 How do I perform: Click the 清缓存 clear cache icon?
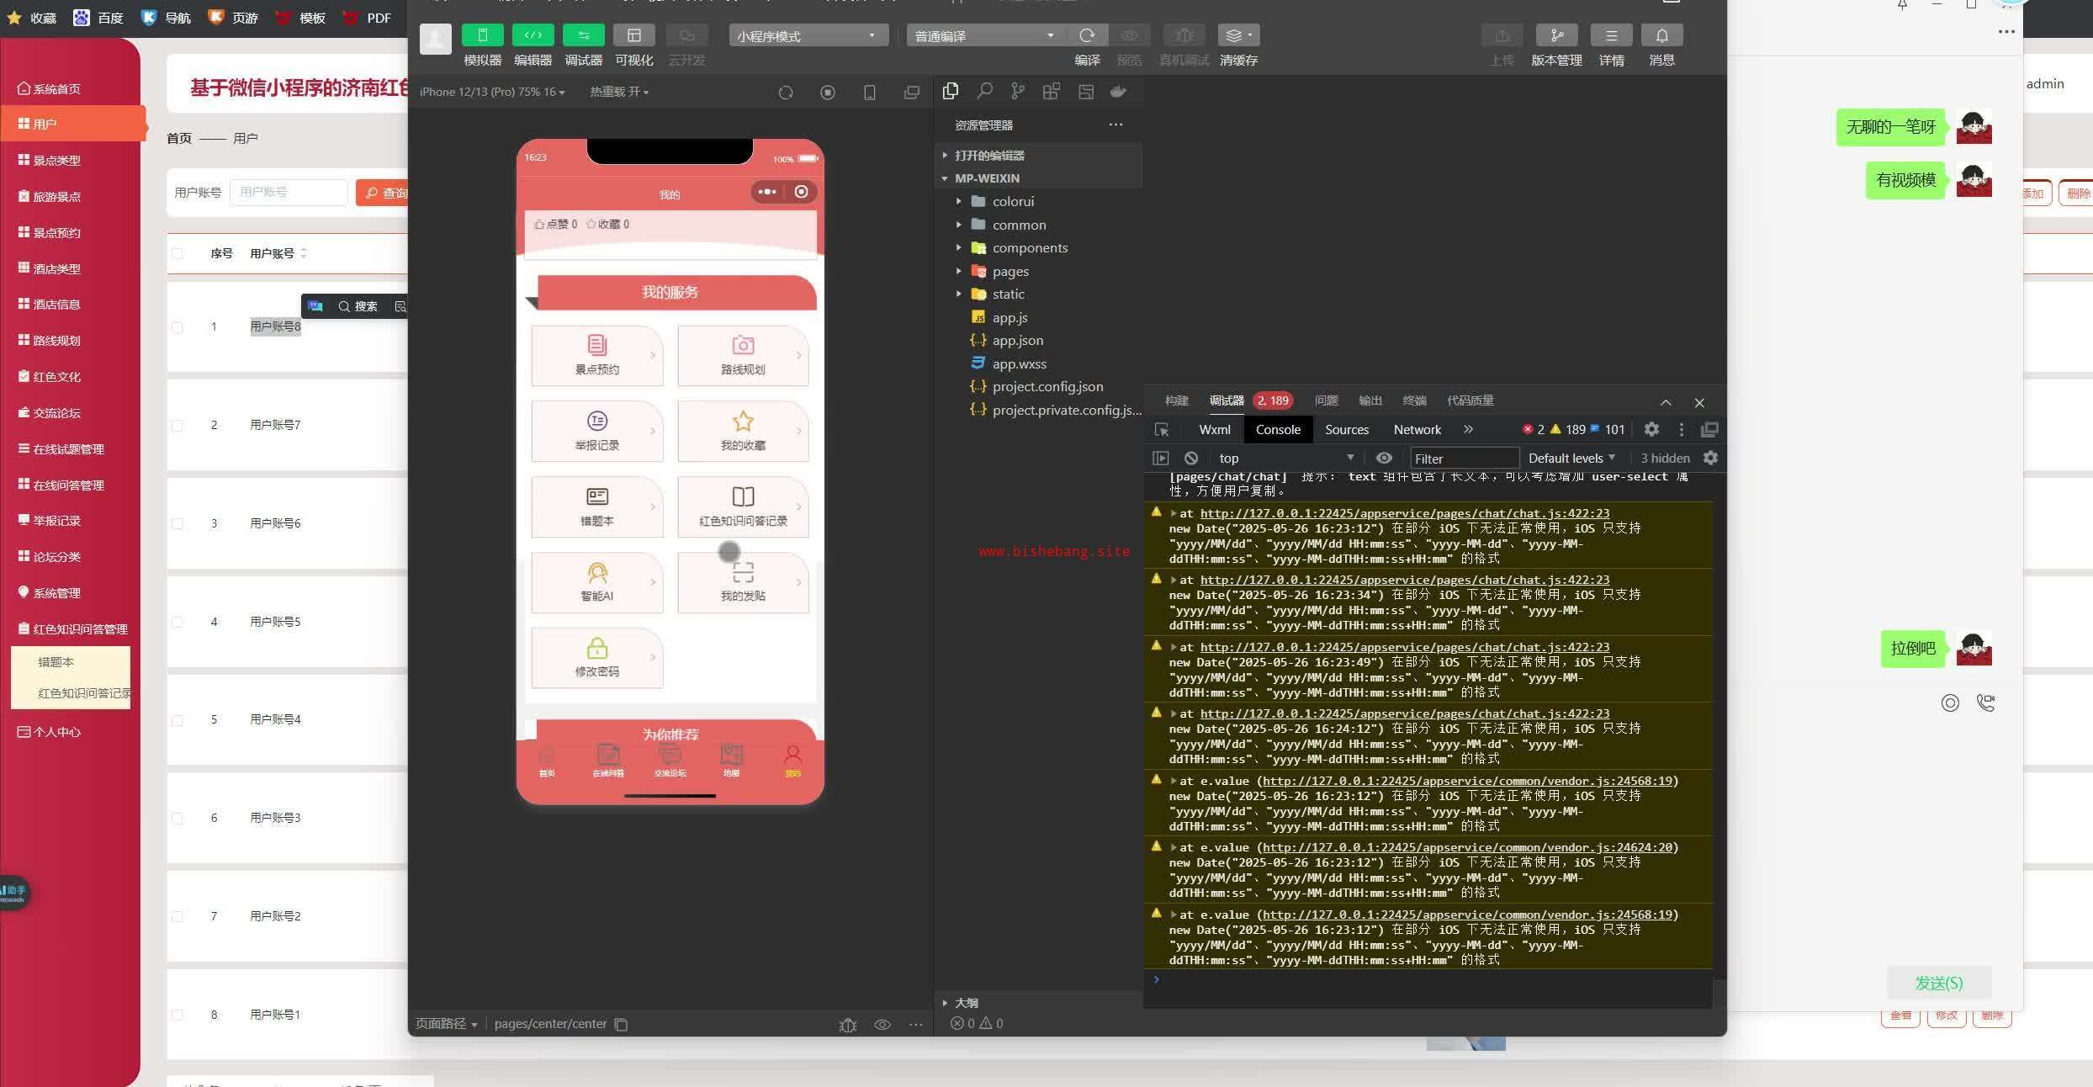click(1237, 35)
